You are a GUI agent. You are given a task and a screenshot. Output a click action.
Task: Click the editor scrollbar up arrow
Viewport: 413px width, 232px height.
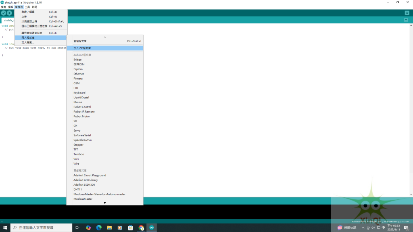tap(411, 25)
